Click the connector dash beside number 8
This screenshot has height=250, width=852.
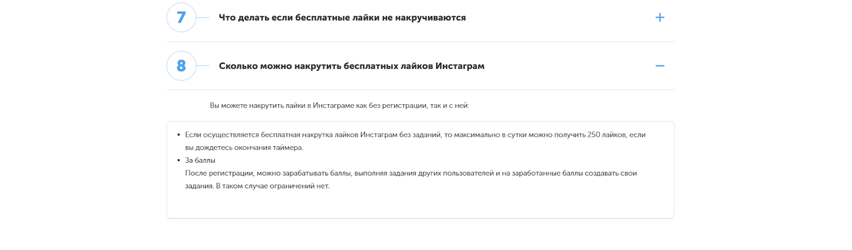click(x=203, y=66)
